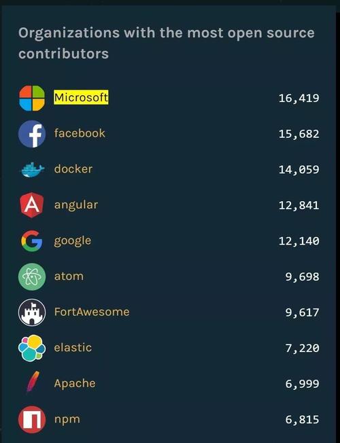
Task: Open the highlighted Microsoft link
Action: (x=81, y=97)
